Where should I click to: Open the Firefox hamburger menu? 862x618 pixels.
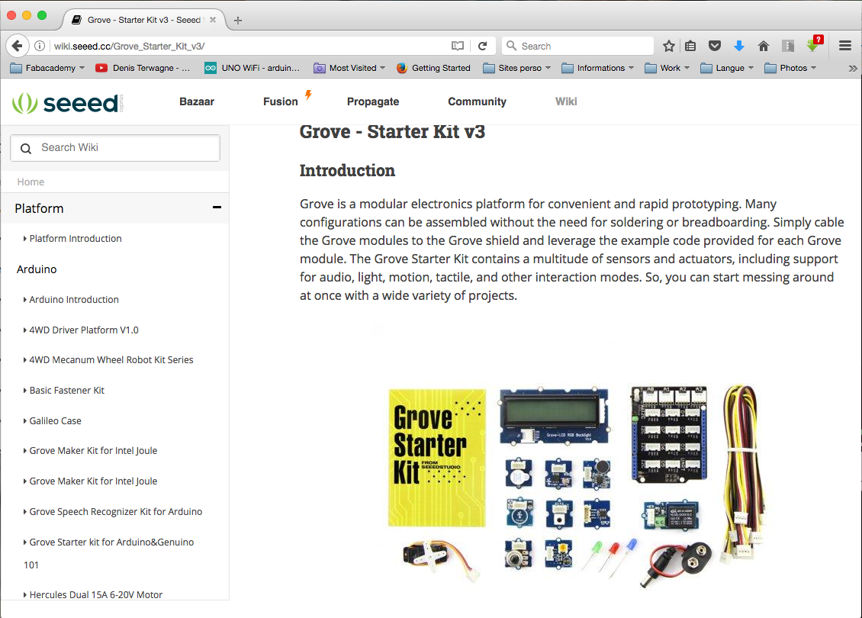(x=845, y=47)
